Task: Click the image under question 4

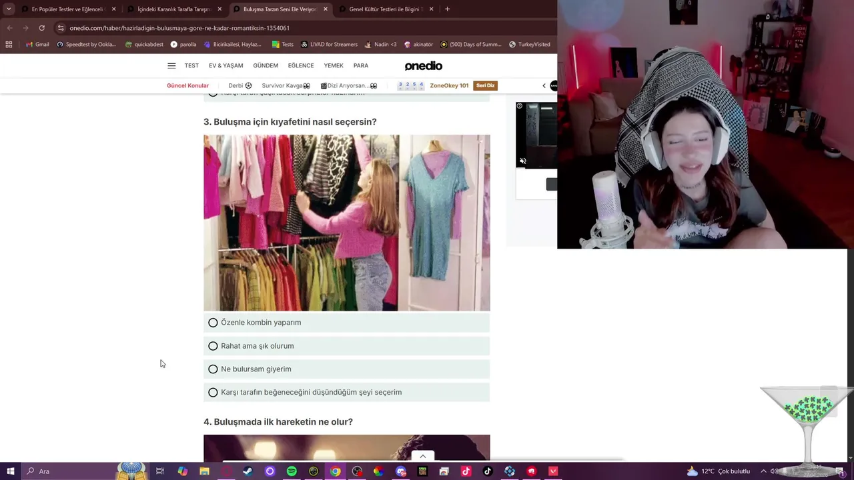Action: [346, 448]
